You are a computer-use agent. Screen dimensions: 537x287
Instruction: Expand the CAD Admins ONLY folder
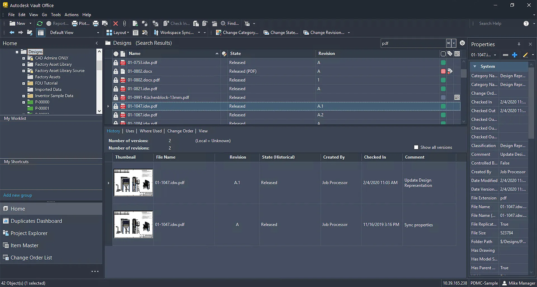point(23,58)
